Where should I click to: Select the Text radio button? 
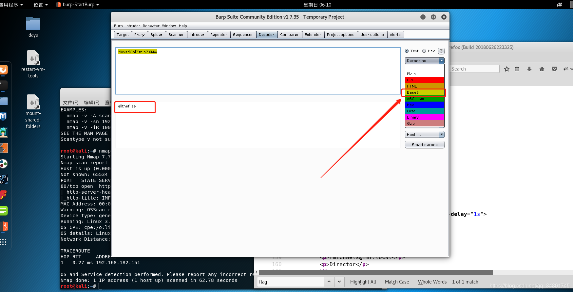[x=407, y=51]
